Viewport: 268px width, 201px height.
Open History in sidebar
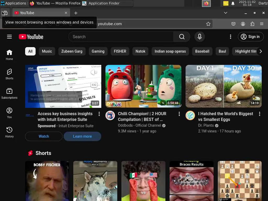click(x=9, y=132)
